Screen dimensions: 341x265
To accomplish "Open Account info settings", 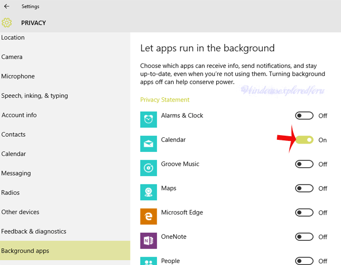I will (x=65, y=115).
